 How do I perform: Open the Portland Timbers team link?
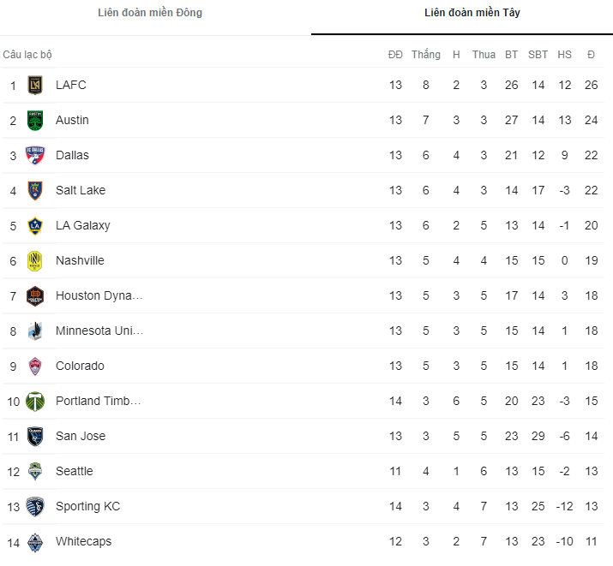[98, 401]
